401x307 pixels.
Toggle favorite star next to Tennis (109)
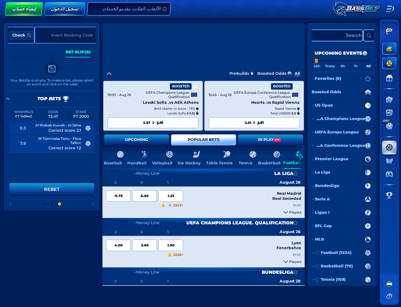317,280
